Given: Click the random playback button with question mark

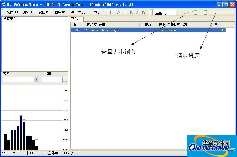Looking at the screenshot, I should click(144, 12).
